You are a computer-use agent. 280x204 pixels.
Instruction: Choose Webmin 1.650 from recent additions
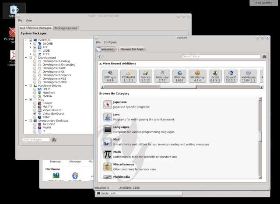coord(179,76)
